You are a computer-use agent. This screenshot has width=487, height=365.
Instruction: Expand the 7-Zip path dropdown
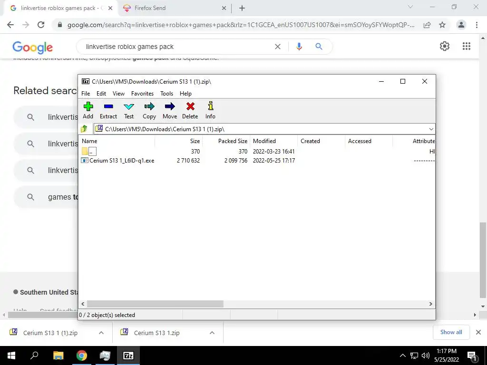click(431, 129)
